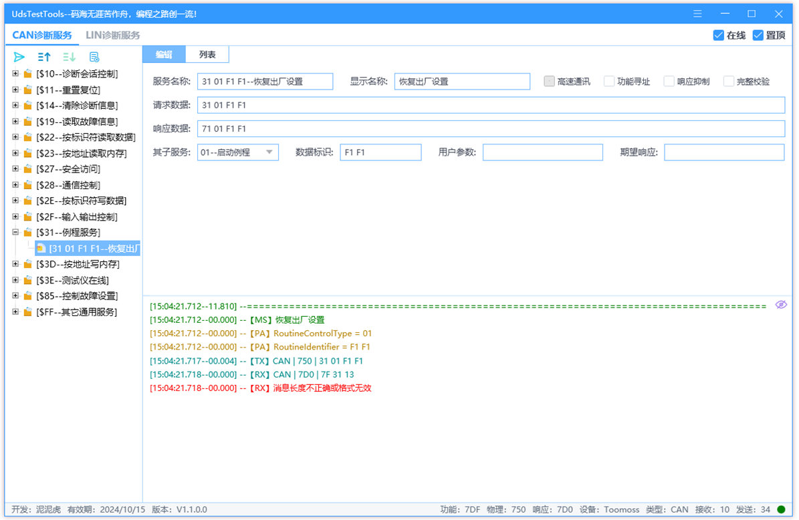
Task: Select tree item $3E--测试仪在线
Action: coord(72,280)
